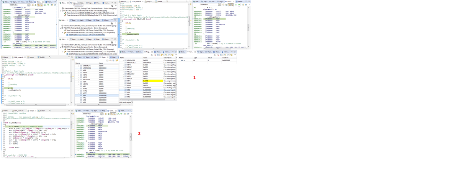
Task: Click Assembly Step Over in top-left Disassembly view
Action: pos(48,5)
